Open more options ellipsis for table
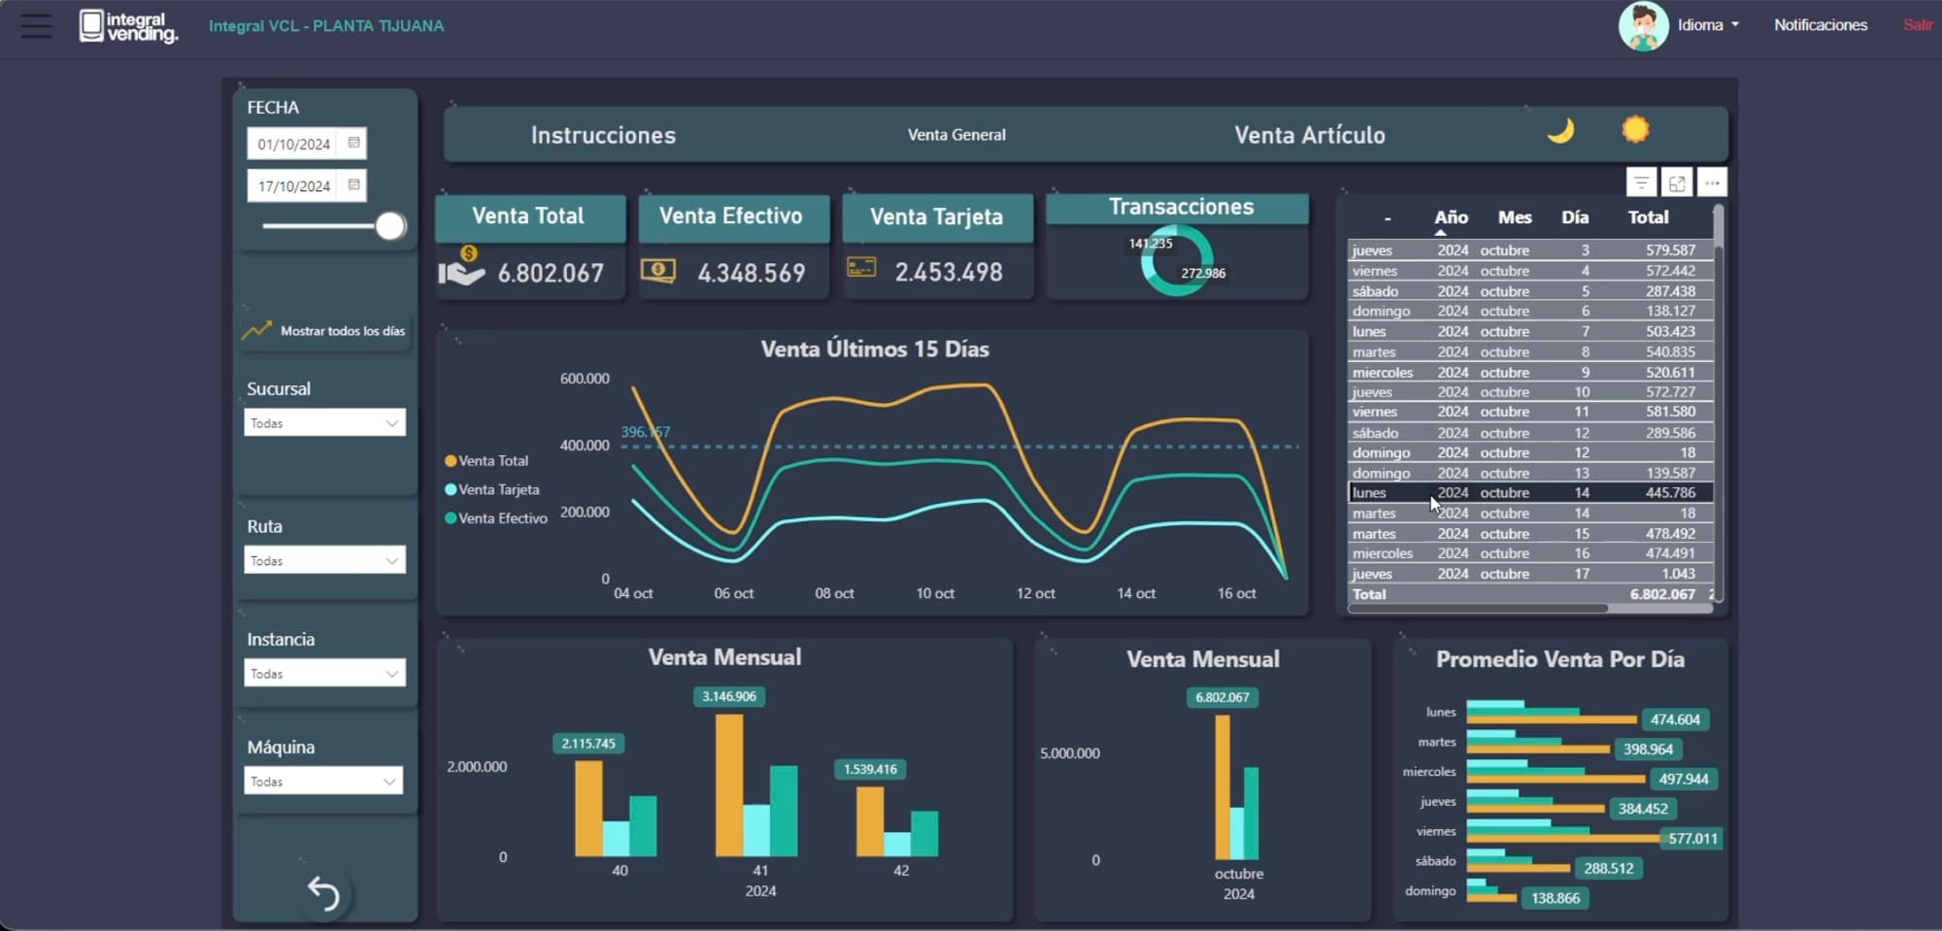1942x931 pixels. [1712, 183]
